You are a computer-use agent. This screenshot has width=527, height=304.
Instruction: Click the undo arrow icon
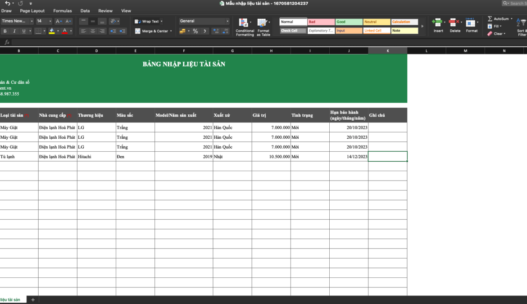point(8,3)
